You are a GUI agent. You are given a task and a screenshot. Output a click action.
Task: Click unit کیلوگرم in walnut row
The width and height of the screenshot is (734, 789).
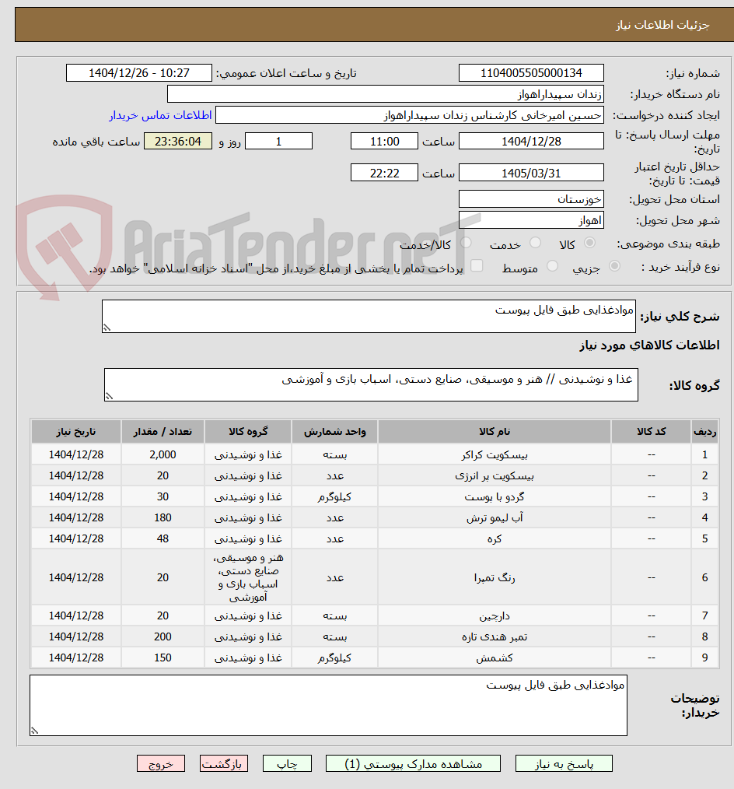(335, 497)
